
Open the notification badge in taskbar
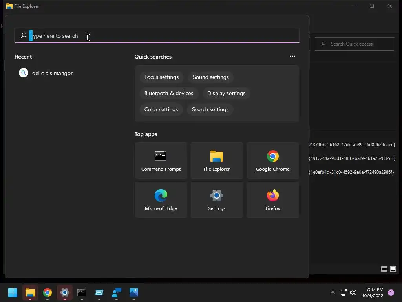click(391, 293)
